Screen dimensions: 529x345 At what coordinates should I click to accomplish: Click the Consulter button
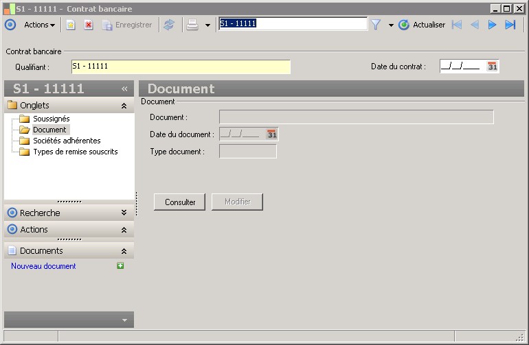point(180,202)
